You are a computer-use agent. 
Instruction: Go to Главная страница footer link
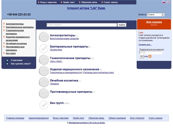click(x=15, y=118)
